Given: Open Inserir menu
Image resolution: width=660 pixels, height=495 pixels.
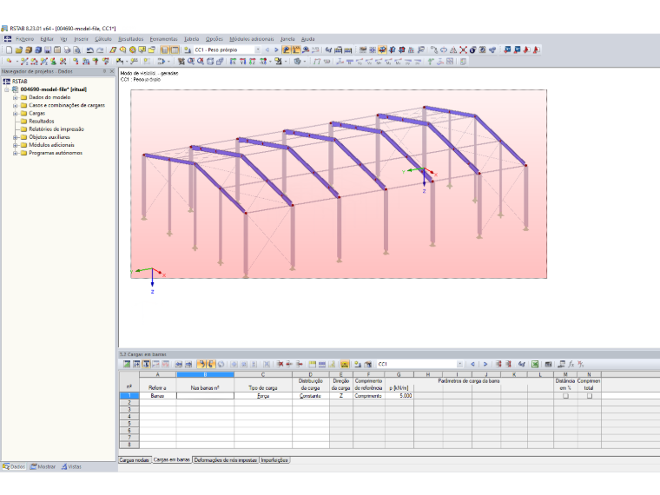Looking at the screenshot, I should (82, 39).
